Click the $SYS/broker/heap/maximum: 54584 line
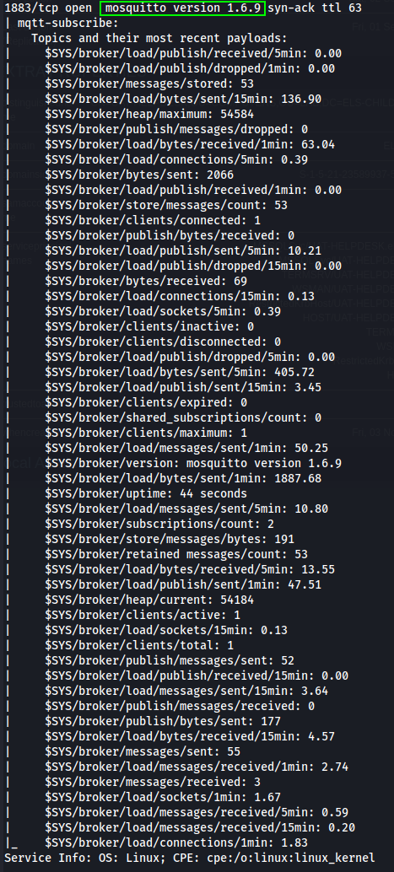 coord(149,115)
